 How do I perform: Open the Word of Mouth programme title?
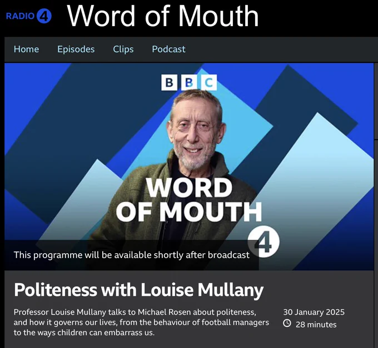(163, 16)
